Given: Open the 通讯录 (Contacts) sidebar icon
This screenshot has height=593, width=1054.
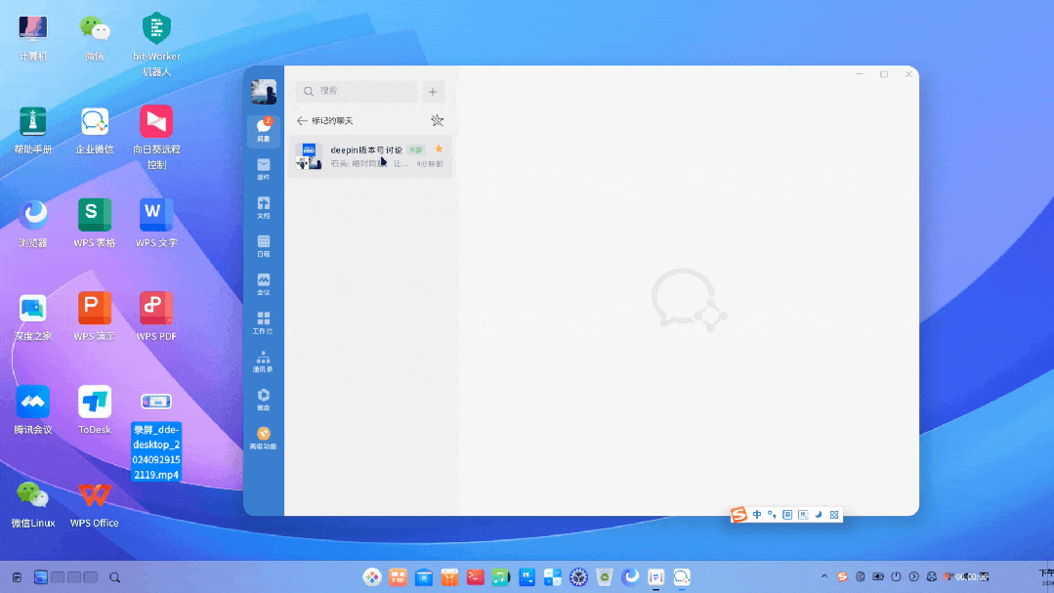Looking at the screenshot, I should [263, 360].
